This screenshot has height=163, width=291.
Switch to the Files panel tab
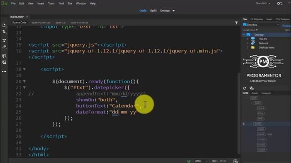tap(245, 19)
